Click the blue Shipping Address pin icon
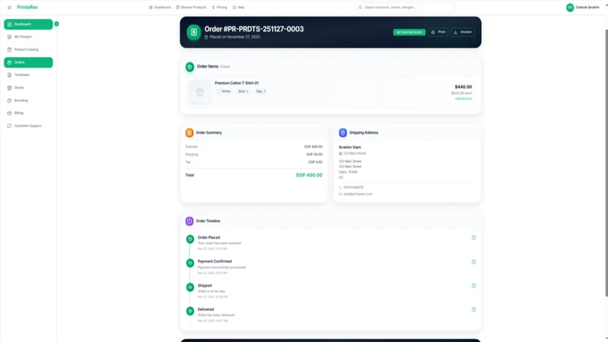Screen dimensions: 608x342 point(343,132)
